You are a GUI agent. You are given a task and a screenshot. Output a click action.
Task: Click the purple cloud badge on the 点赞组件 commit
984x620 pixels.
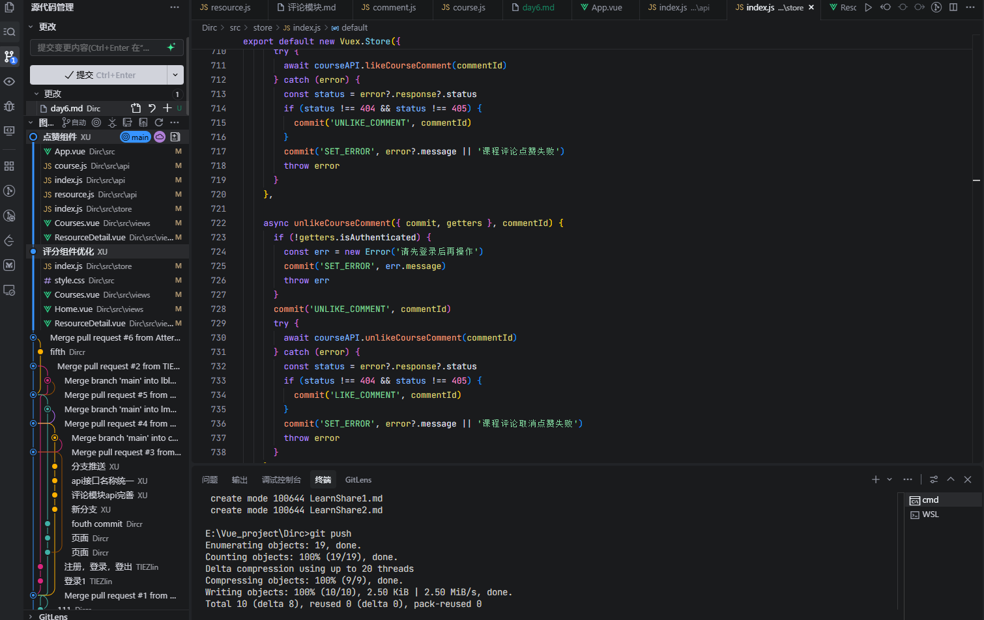point(160,137)
